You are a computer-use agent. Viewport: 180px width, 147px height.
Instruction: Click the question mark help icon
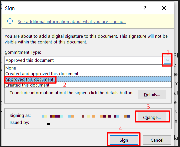click(x=145, y=8)
